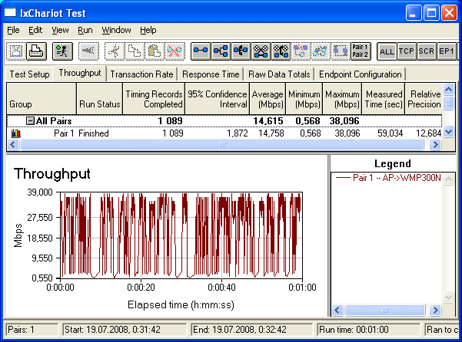Screen dimensions: 462x342
Task: Click the Pair 1 chart icon in row
Action: (x=16, y=133)
